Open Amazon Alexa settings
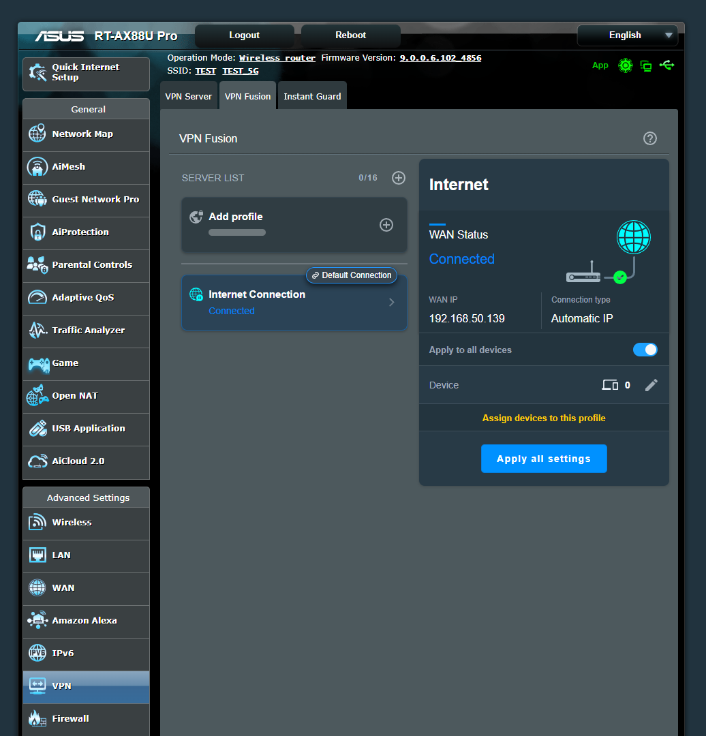The image size is (706, 736). pyautogui.click(x=86, y=621)
